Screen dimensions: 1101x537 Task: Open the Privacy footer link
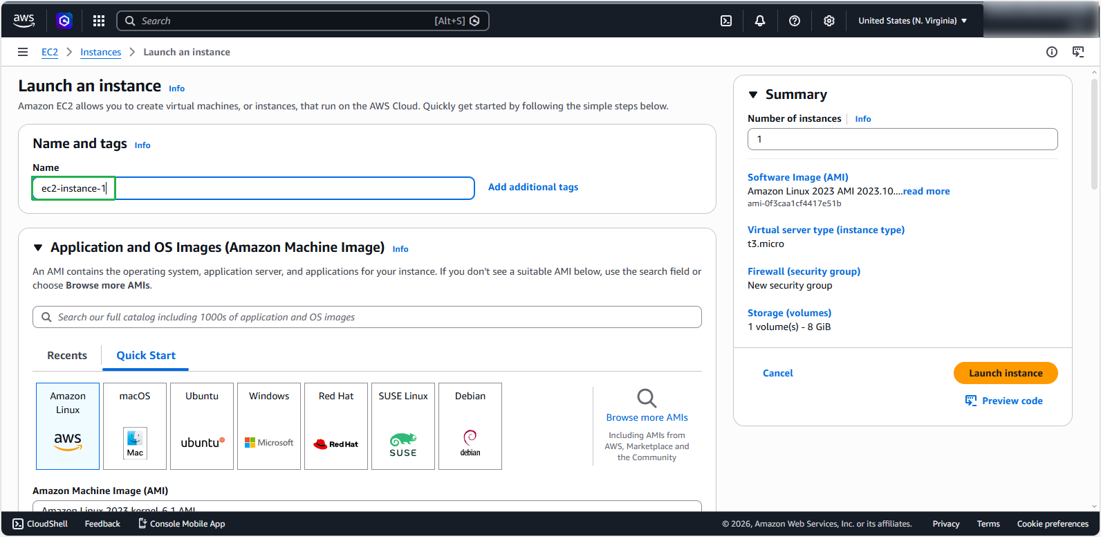(946, 524)
